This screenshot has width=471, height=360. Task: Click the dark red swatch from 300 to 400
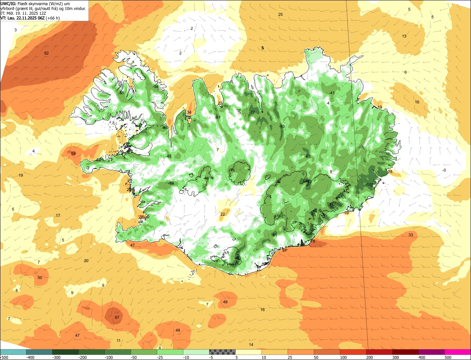click(x=405, y=352)
